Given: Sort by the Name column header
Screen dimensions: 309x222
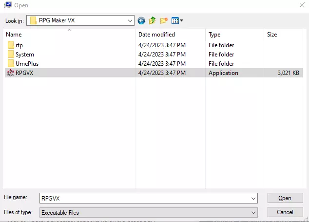Looking at the screenshot, I should coord(14,35).
